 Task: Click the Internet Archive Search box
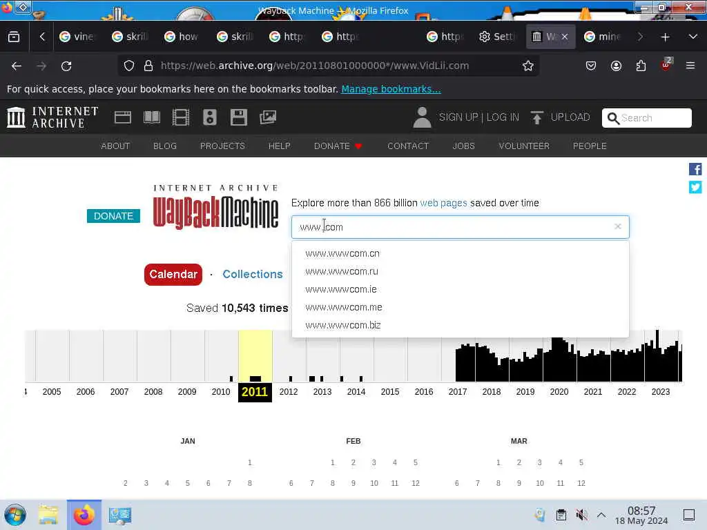click(646, 118)
